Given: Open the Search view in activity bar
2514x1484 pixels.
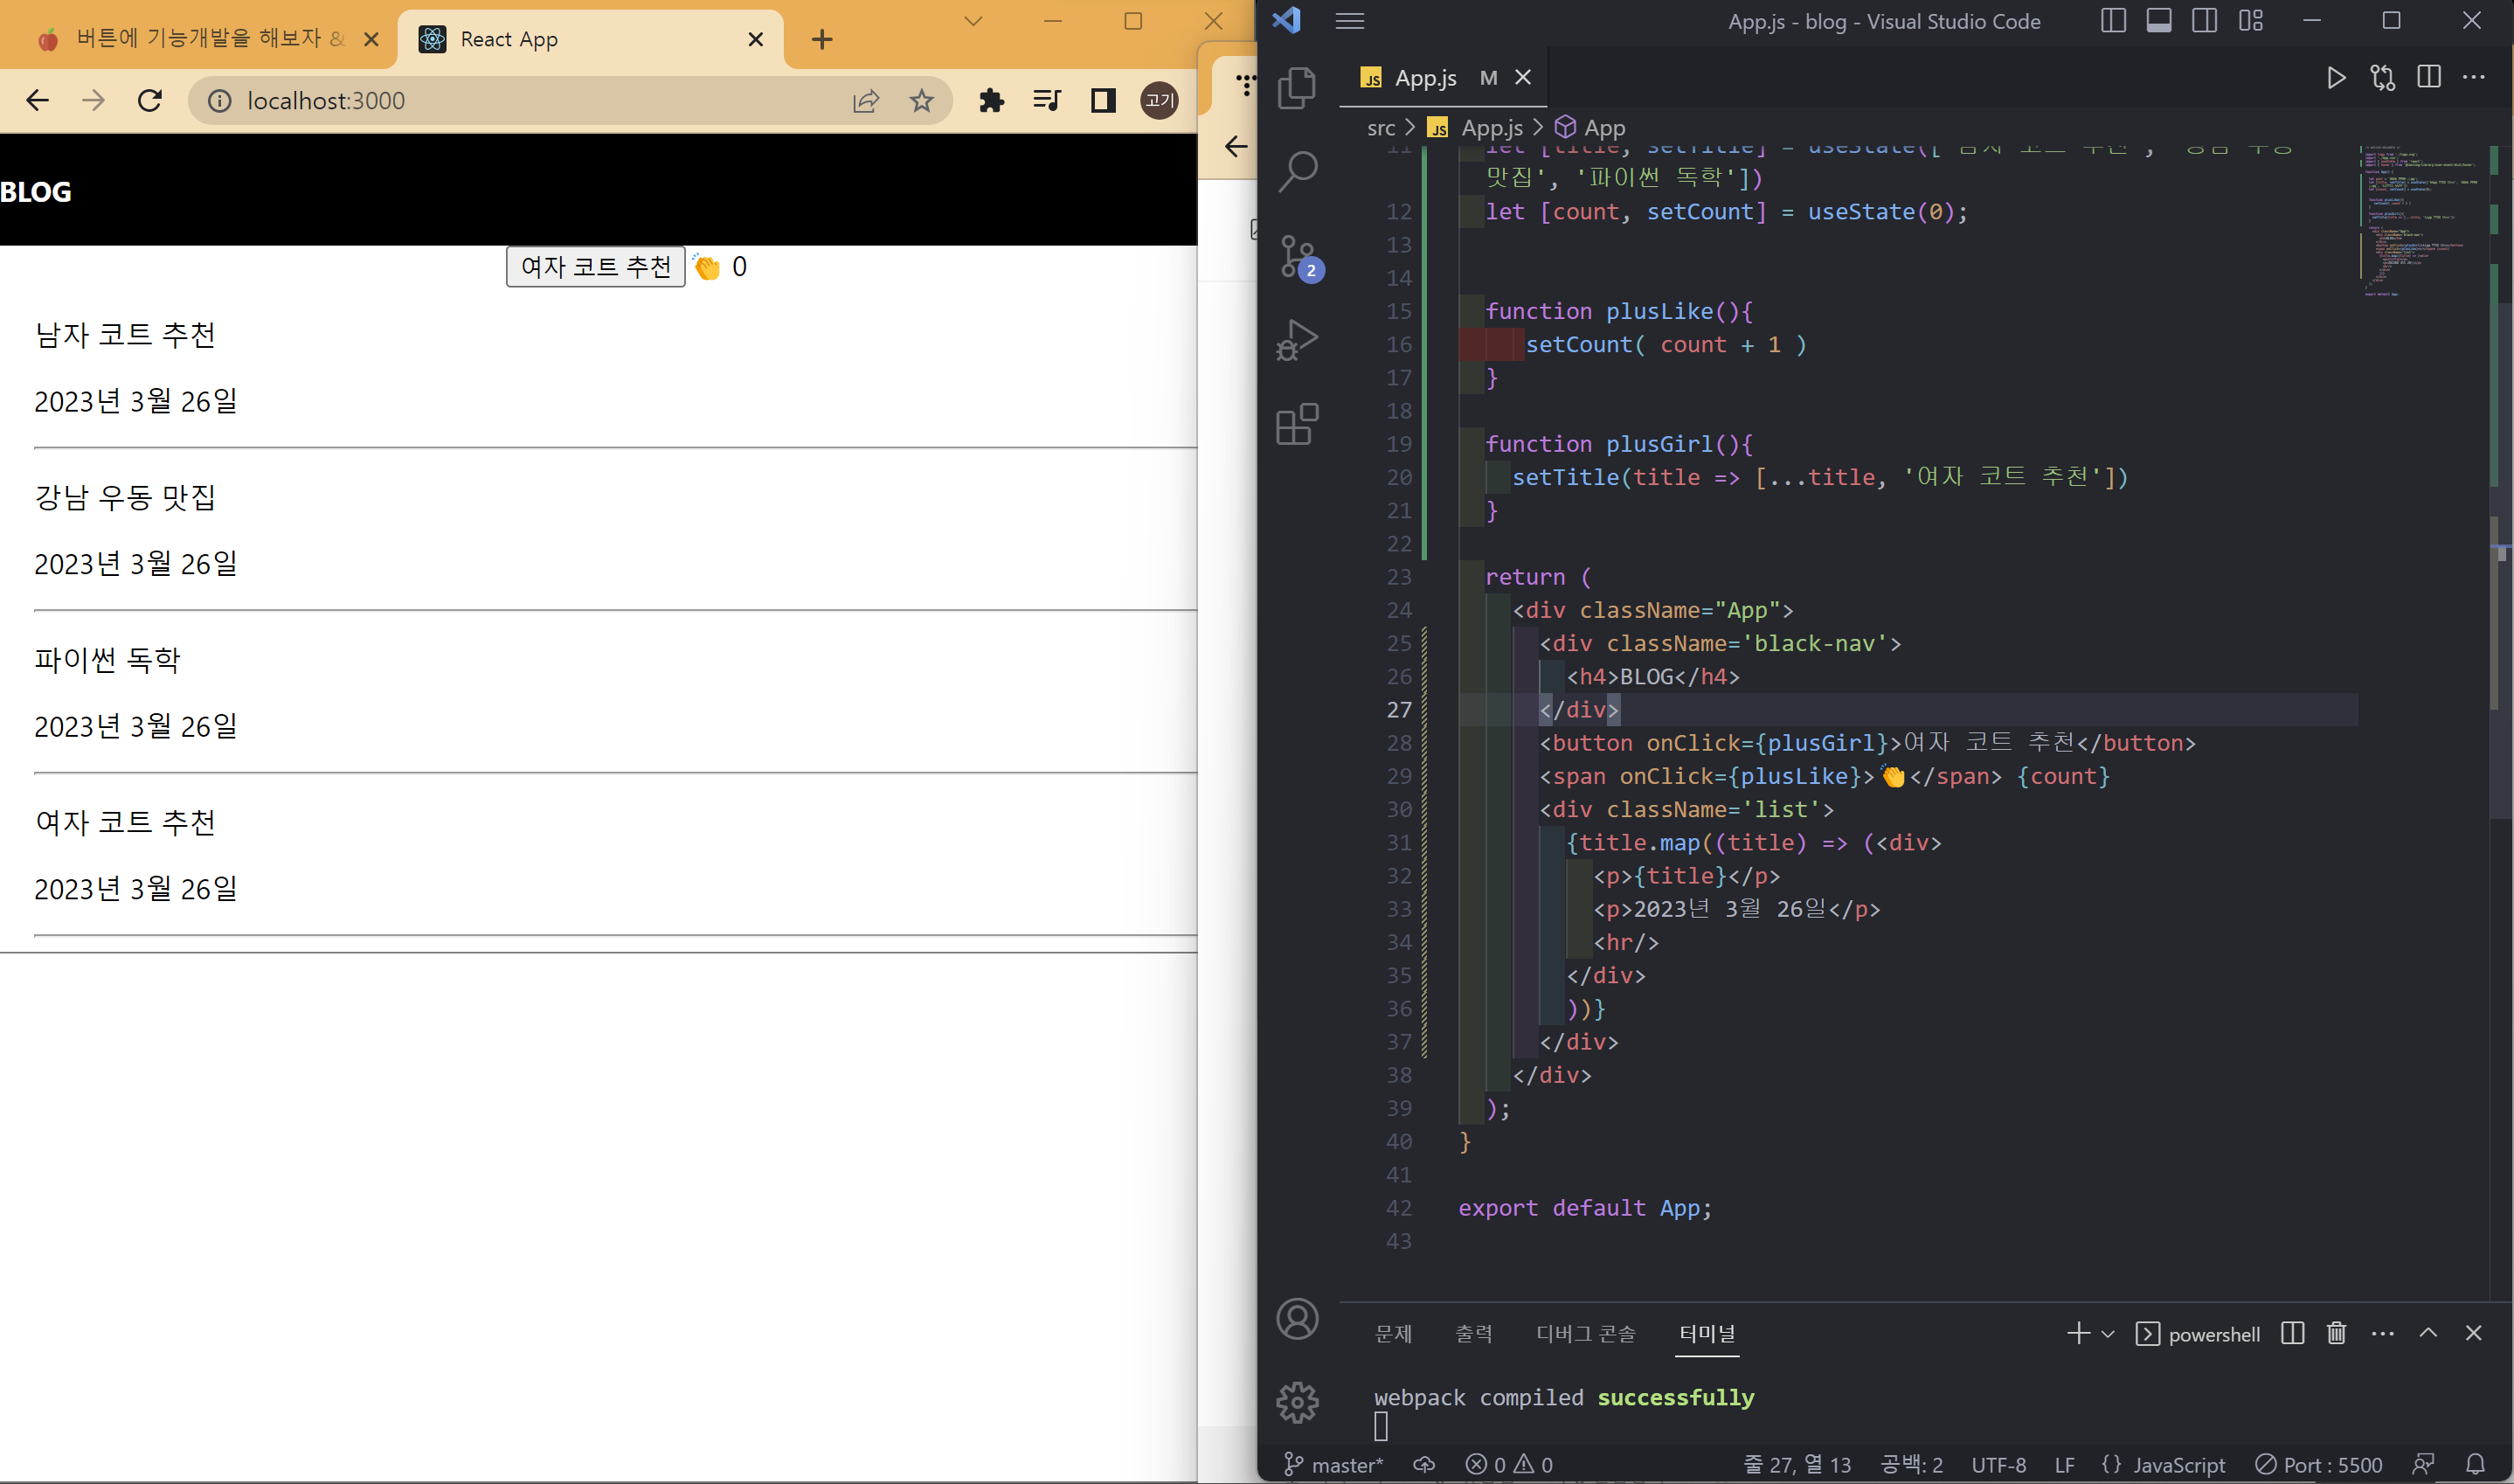Looking at the screenshot, I should click(x=1297, y=172).
